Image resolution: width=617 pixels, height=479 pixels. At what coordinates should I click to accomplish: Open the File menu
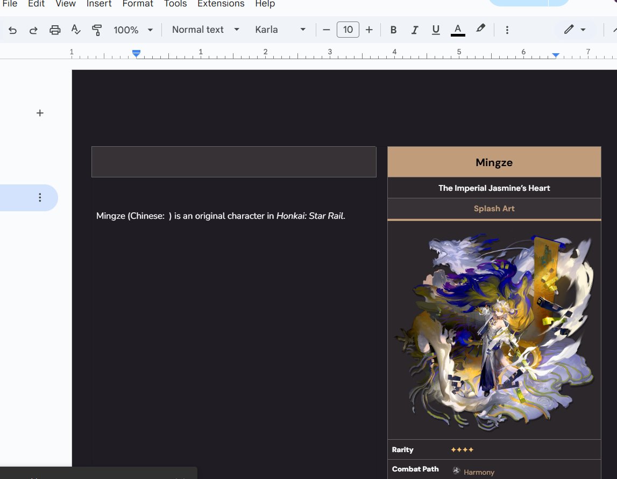click(x=10, y=4)
